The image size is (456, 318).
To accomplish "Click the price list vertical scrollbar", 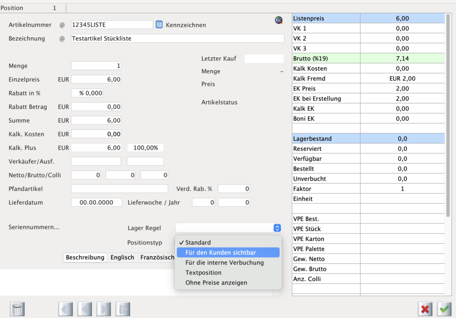I will point(448,116).
